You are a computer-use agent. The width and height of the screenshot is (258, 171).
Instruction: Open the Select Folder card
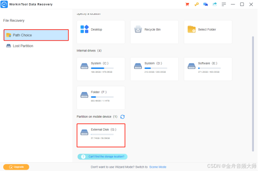click(x=208, y=32)
